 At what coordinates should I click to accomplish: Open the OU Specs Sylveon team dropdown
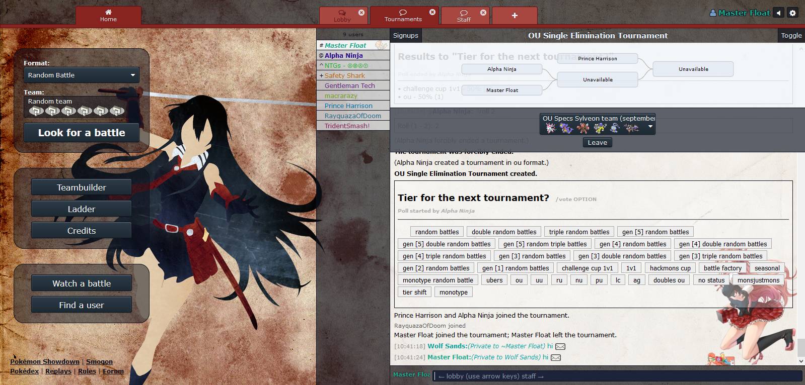coord(598,124)
